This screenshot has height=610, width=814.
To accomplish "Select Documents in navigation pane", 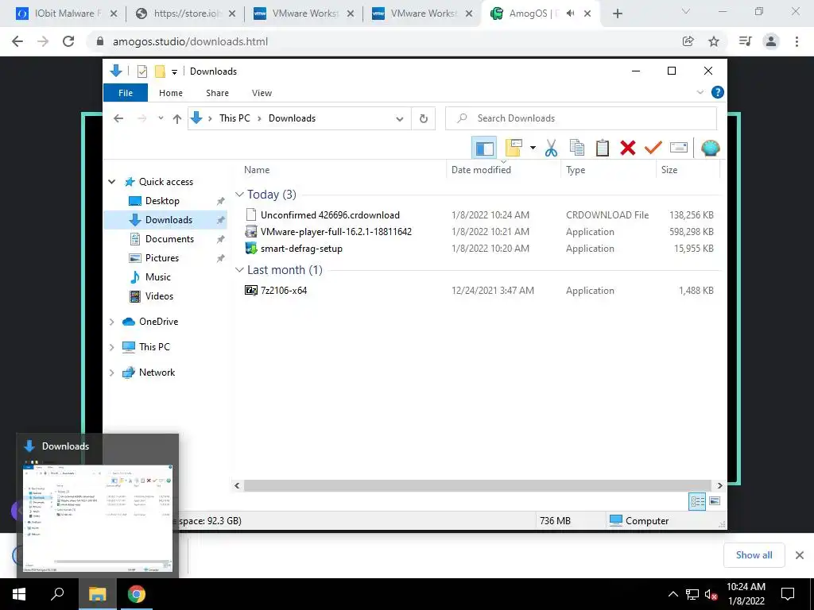I will [x=169, y=239].
